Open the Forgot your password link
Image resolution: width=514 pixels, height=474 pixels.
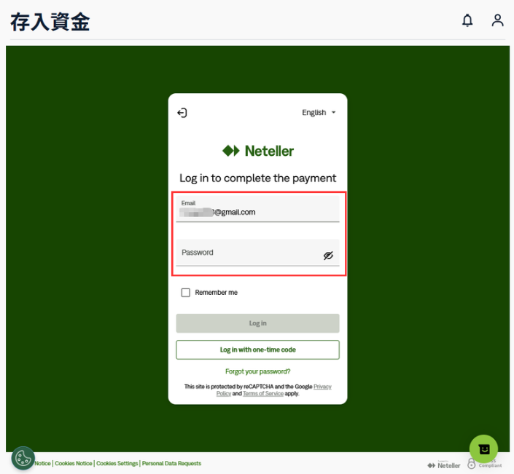[257, 371]
